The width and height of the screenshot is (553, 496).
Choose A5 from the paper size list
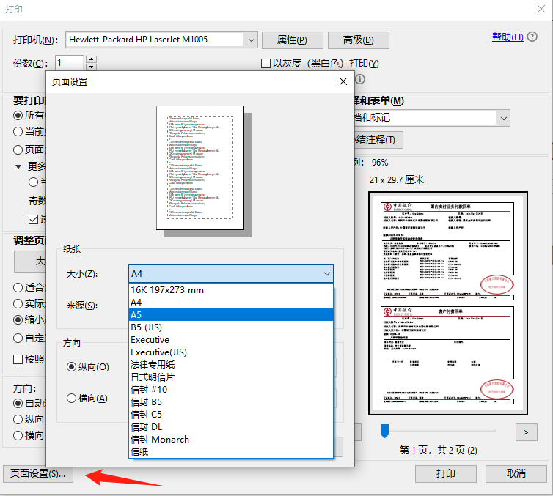pyautogui.click(x=136, y=314)
